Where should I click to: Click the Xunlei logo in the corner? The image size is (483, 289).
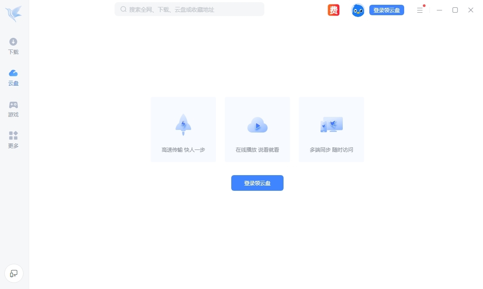coord(13,13)
